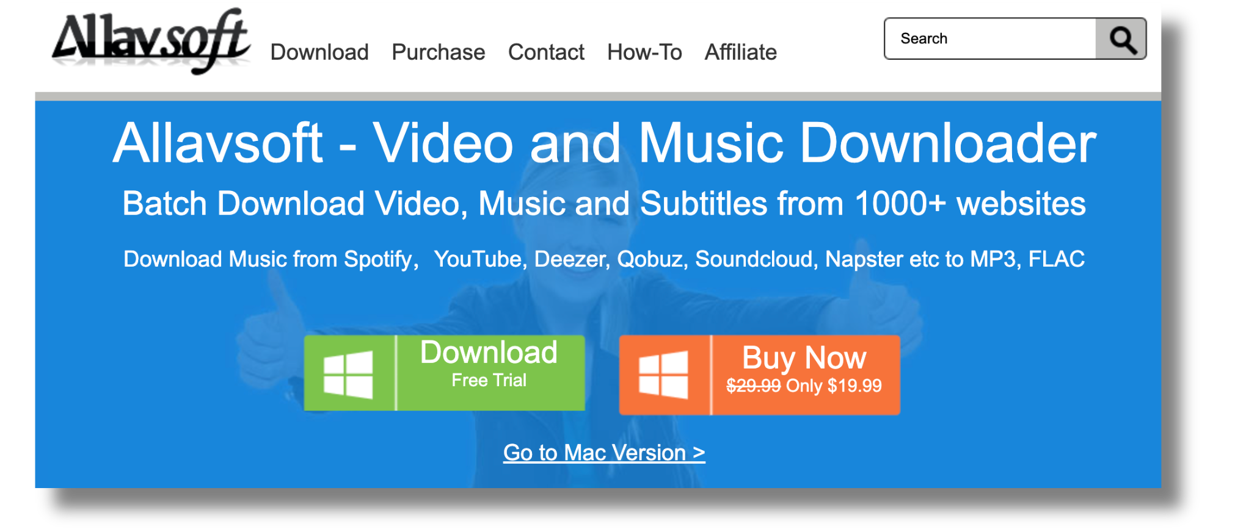
Task: Click the Windows icon on orange Buy Now button
Action: click(663, 375)
